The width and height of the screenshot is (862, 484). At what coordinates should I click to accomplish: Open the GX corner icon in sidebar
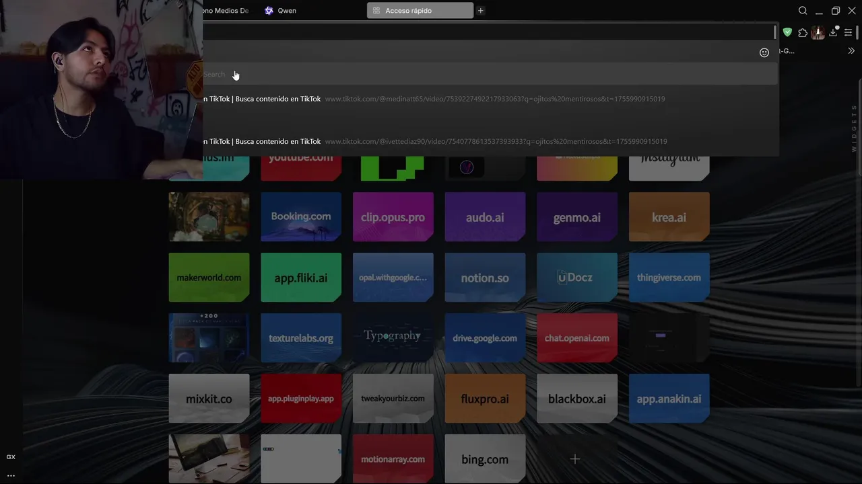coord(11,457)
